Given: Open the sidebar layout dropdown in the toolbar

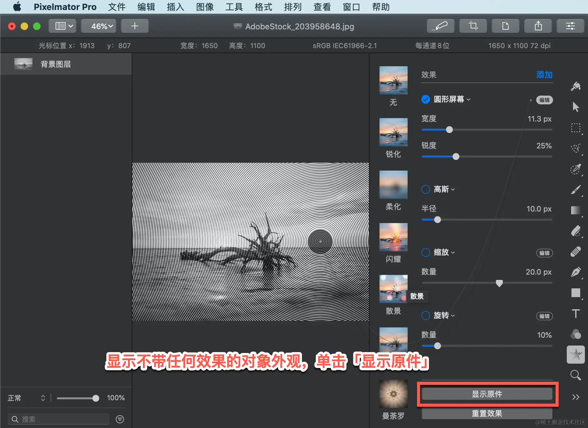Looking at the screenshot, I should point(63,26).
